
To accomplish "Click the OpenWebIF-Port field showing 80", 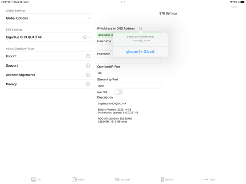I will click(x=129, y=73).
